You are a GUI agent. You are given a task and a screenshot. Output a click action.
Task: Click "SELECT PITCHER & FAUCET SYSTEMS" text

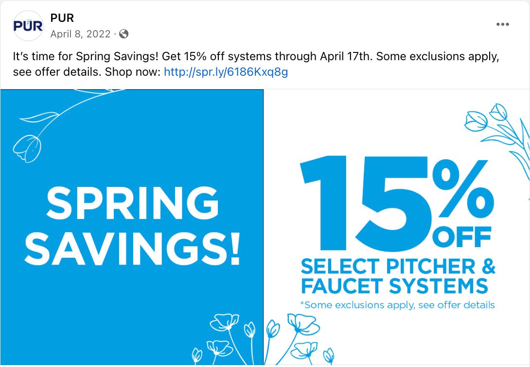point(397,276)
